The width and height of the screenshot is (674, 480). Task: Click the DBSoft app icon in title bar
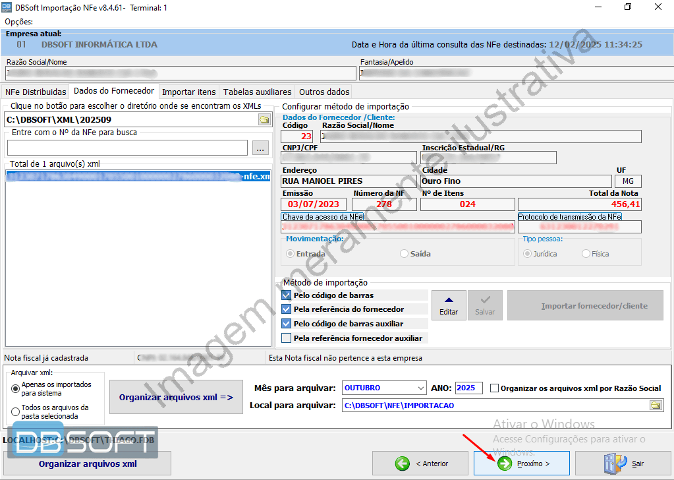click(x=7, y=7)
